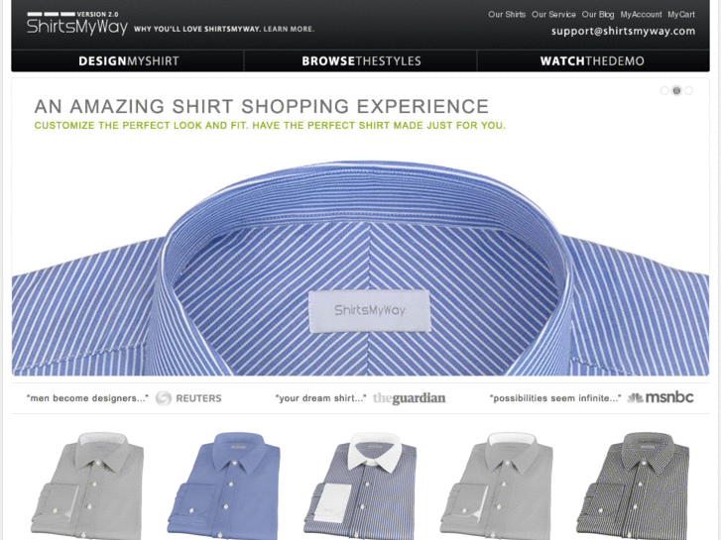Choose the striped shirt with white collar
The width and height of the screenshot is (721, 540).
360,486
